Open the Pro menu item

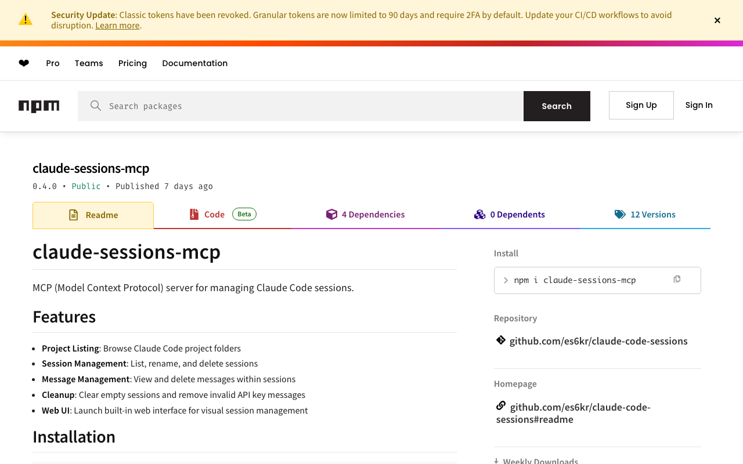click(53, 63)
